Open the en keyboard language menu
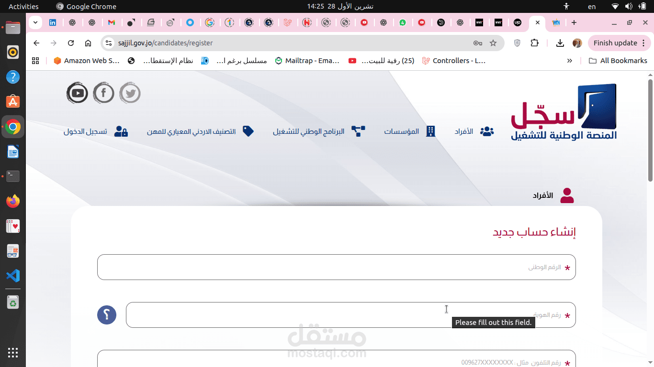654x367 pixels. (x=592, y=6)
